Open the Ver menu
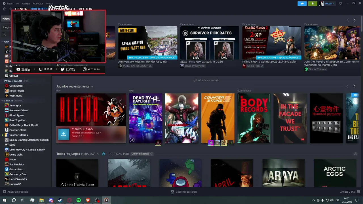The width and height of the screenshot is (363, 204). point(18,3)
